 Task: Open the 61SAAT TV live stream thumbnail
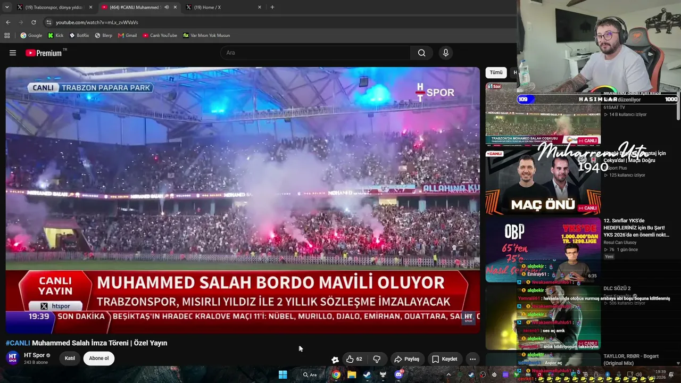(543, 113)
